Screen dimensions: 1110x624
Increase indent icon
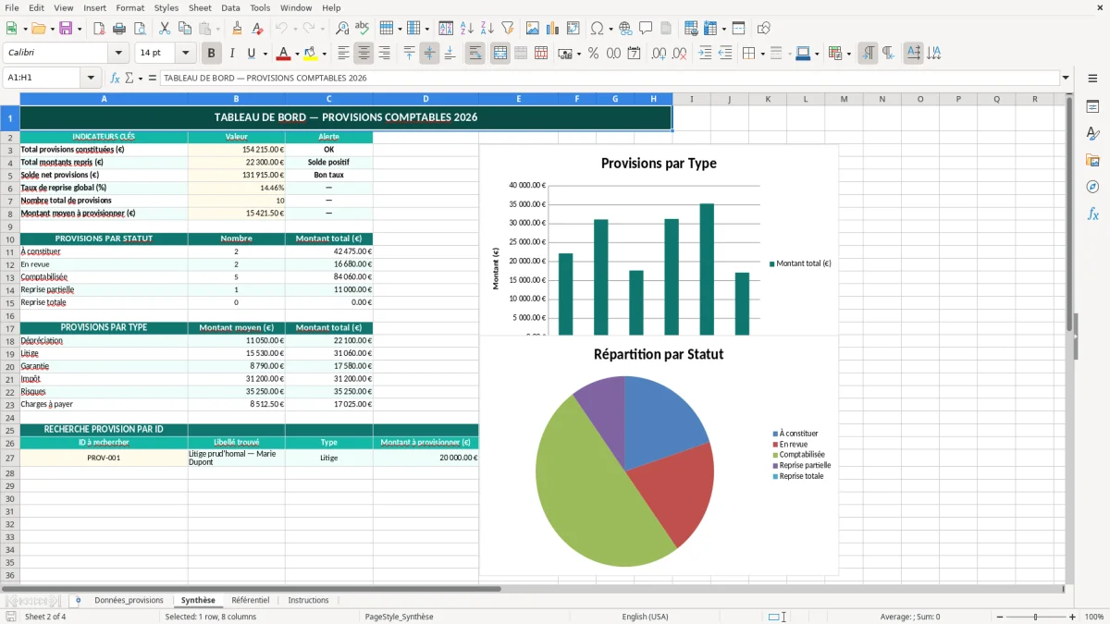pyautogui.click(x=705, y=54)
